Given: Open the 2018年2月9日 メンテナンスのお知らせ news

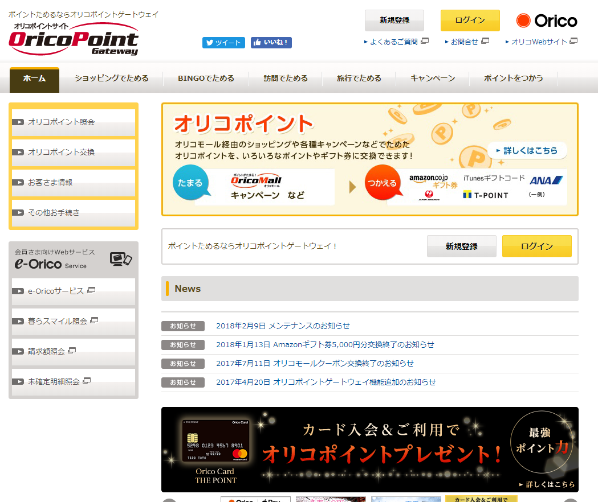Looking at the screenshot, I should pyautogui.click(x=283, y=326).
